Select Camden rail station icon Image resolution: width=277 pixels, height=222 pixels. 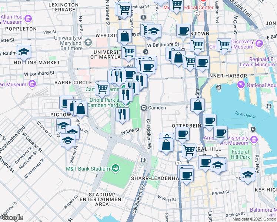144,108
